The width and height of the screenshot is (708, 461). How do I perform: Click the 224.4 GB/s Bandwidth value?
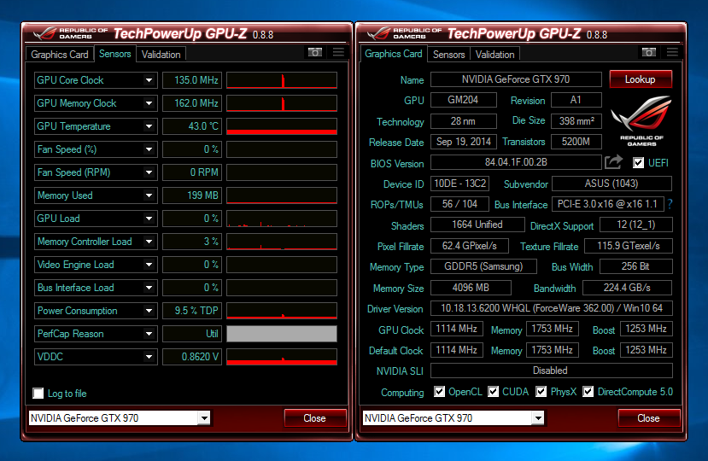[x=627, y=288]
